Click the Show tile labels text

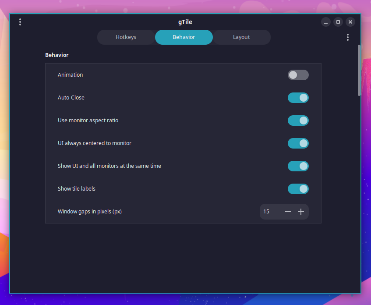[x=76, y=189]
